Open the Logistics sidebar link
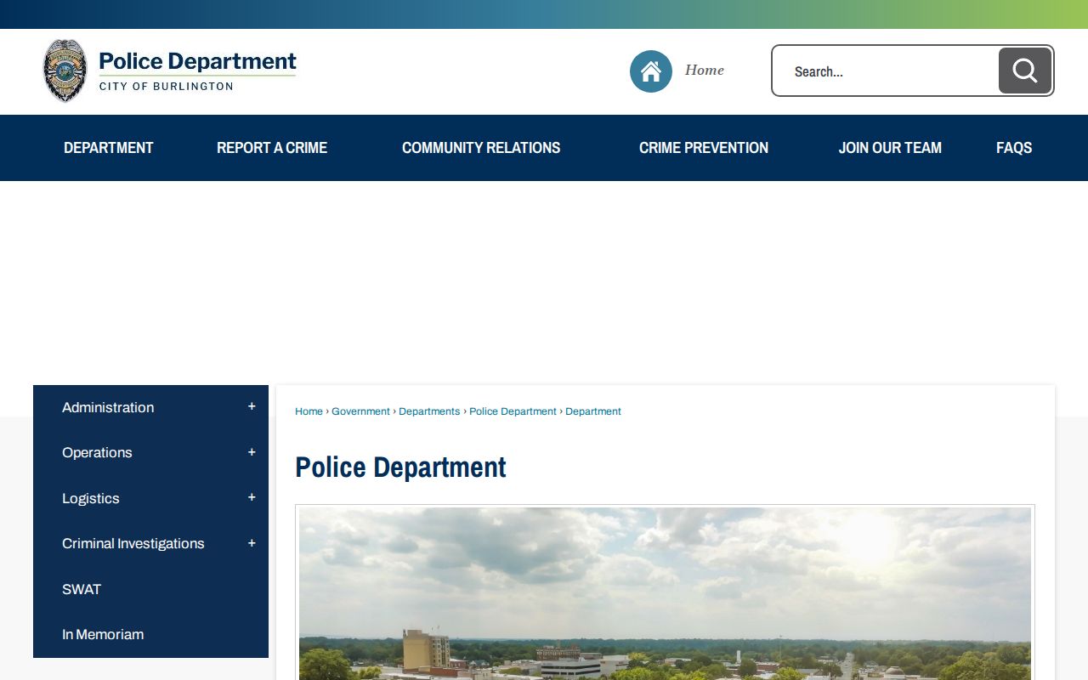Viewport: 1088px width, 680px height. click(x=90, y=498)
